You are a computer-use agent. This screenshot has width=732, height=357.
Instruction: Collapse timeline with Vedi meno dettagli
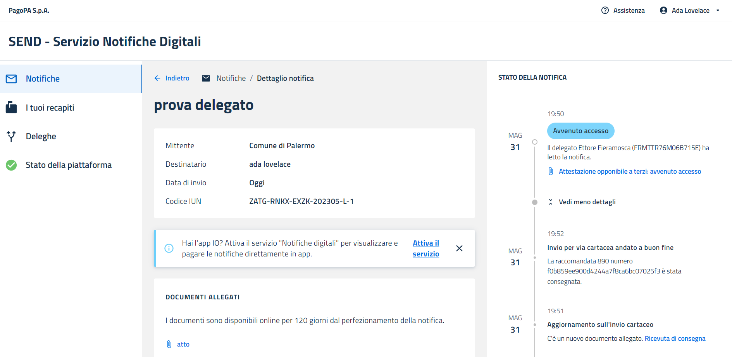point(587,202)
